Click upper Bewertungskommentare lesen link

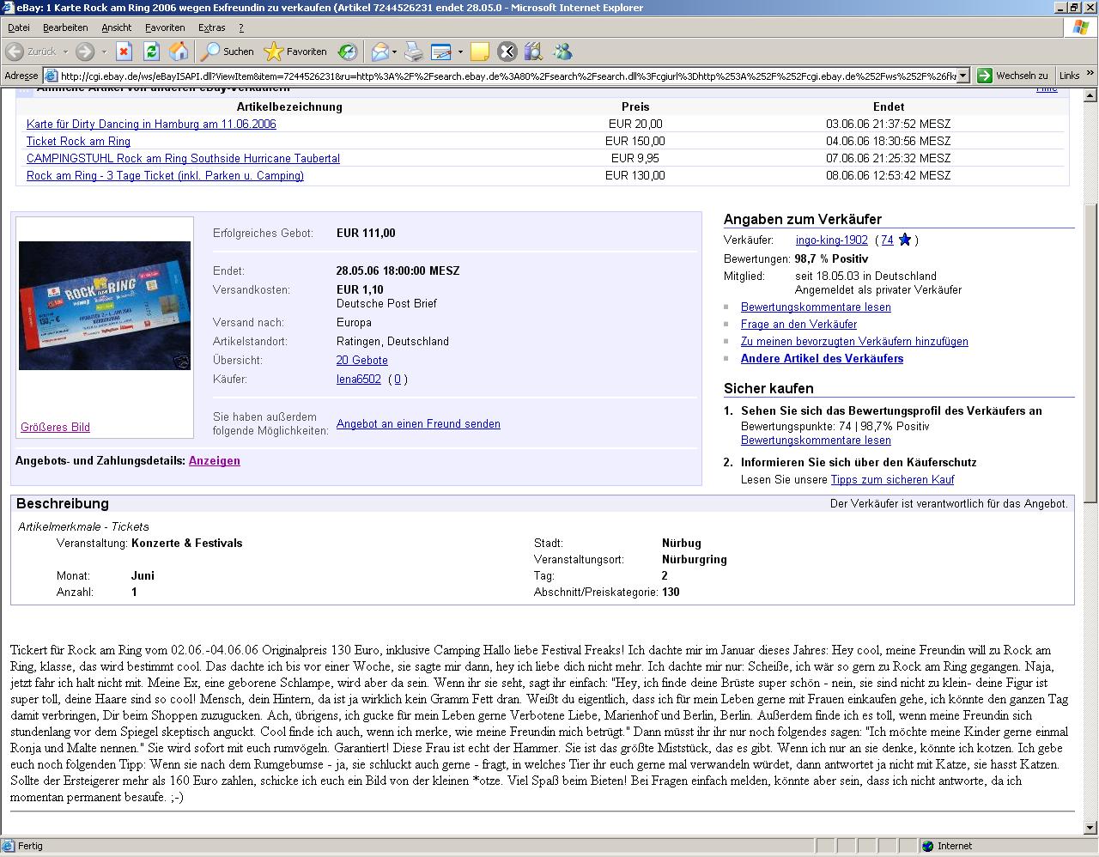(x=816, y=307)
